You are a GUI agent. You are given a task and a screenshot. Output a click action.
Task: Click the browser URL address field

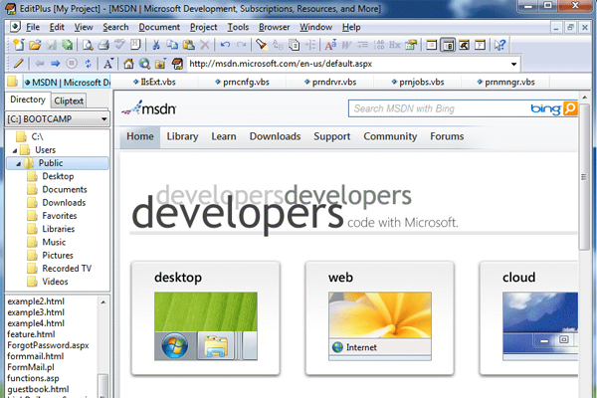348,64
